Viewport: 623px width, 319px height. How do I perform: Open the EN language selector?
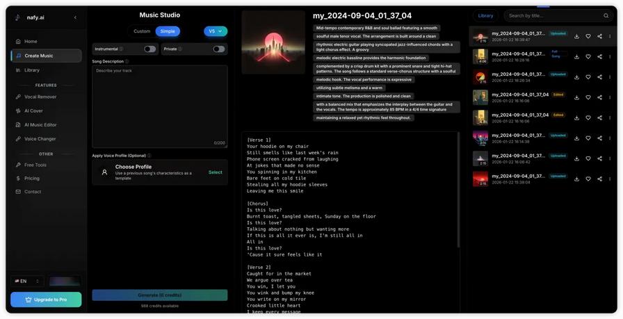tap(27, 281)
